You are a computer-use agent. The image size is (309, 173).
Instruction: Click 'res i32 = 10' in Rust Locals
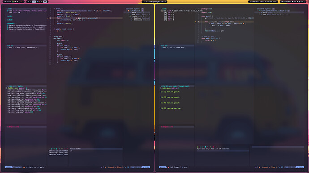(15, 12)
